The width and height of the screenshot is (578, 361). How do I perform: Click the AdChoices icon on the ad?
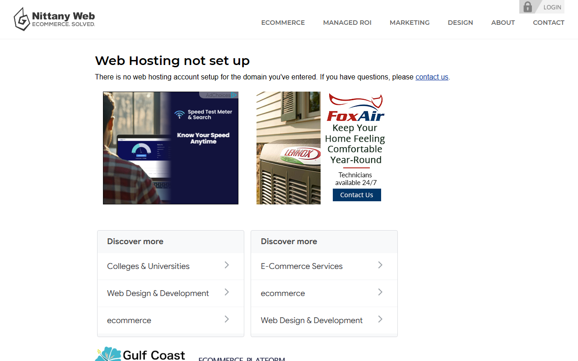pos(234,95)
